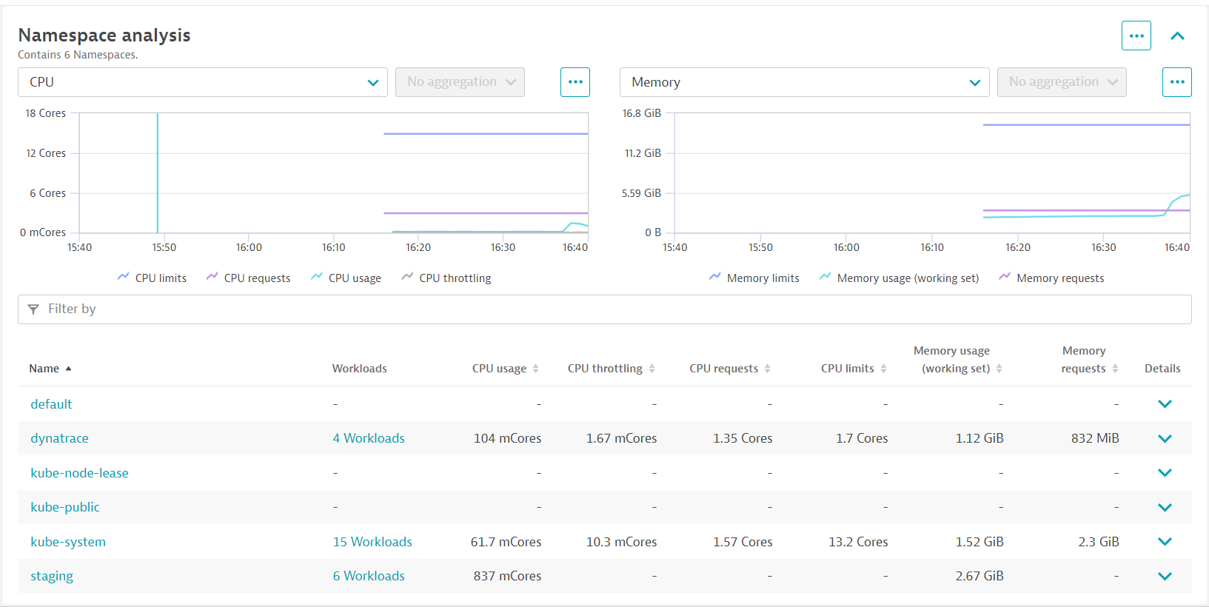Toggle Memory requests series in legend
The image size is (1209, 607).
pos(1052,278)
